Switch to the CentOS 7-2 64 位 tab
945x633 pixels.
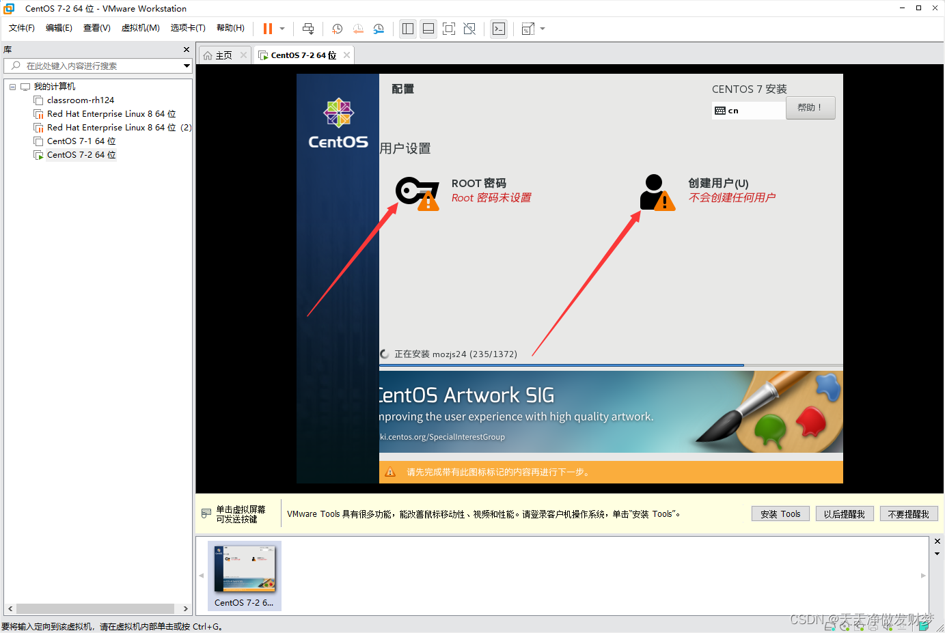pyautogui.click(x=303, y=55)
